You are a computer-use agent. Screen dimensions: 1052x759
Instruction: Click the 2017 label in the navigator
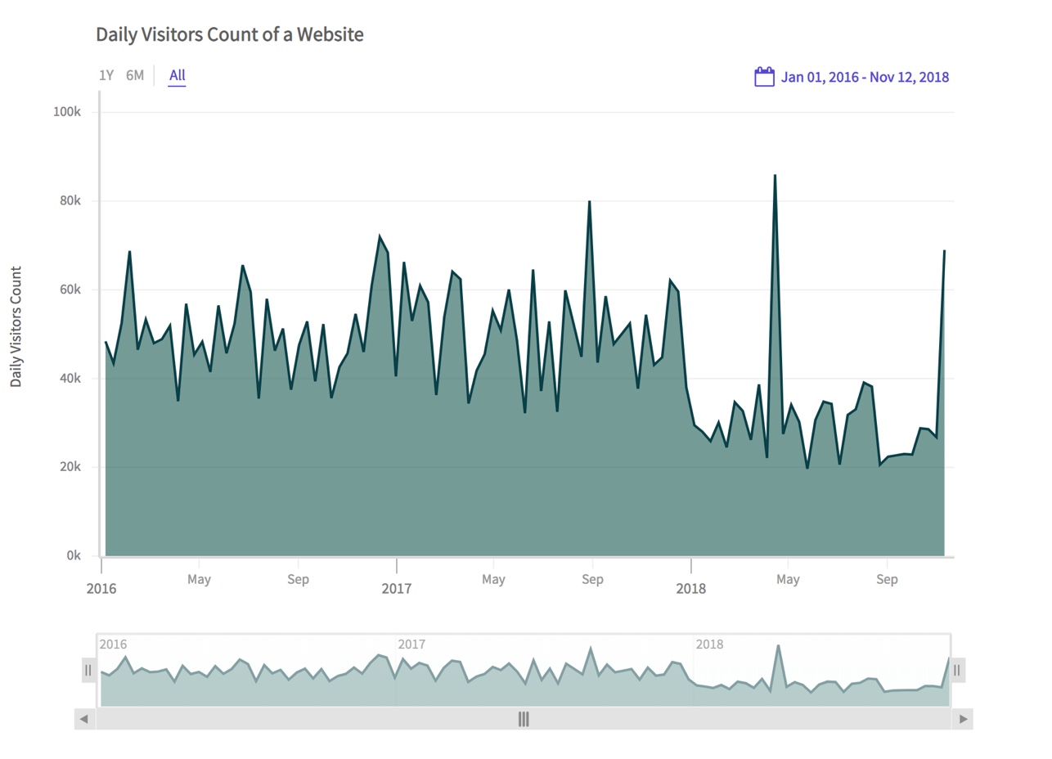tap(411, 644)
